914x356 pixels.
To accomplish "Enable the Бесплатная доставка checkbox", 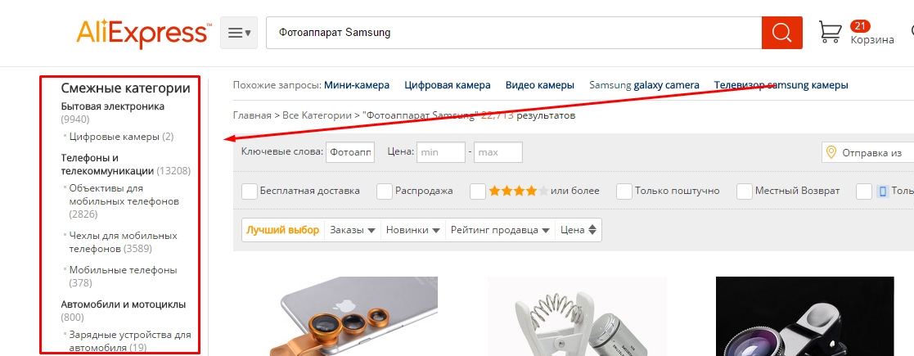I will (250, 192).
